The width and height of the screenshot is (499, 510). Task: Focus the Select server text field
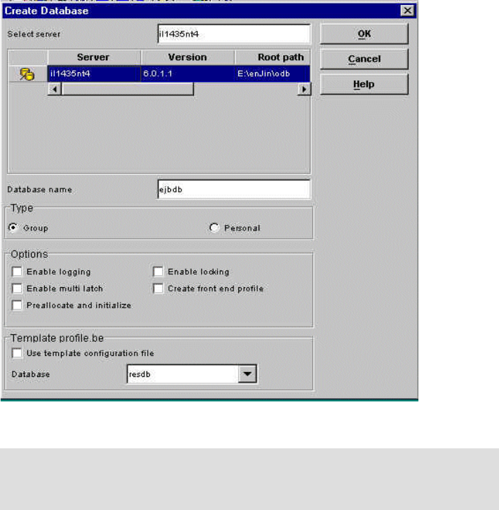pyautogui.click(x=234, y=34)
